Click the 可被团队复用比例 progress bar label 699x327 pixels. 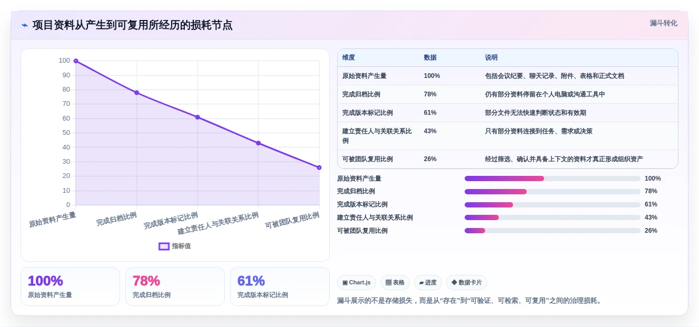(362, 231)
